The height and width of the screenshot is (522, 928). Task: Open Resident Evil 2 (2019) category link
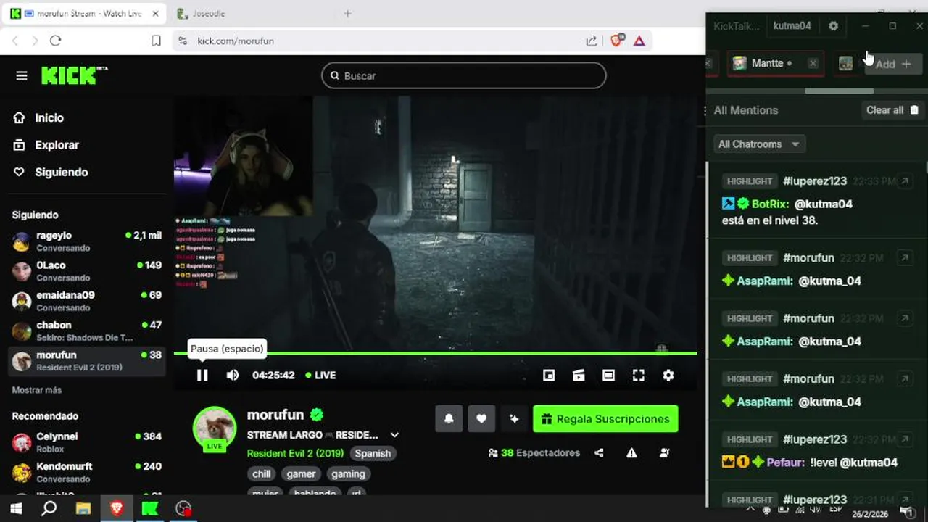295,453
